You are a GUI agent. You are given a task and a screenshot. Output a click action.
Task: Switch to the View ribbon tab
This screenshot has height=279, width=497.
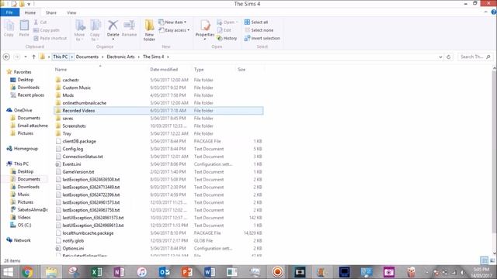click(71, 12)
